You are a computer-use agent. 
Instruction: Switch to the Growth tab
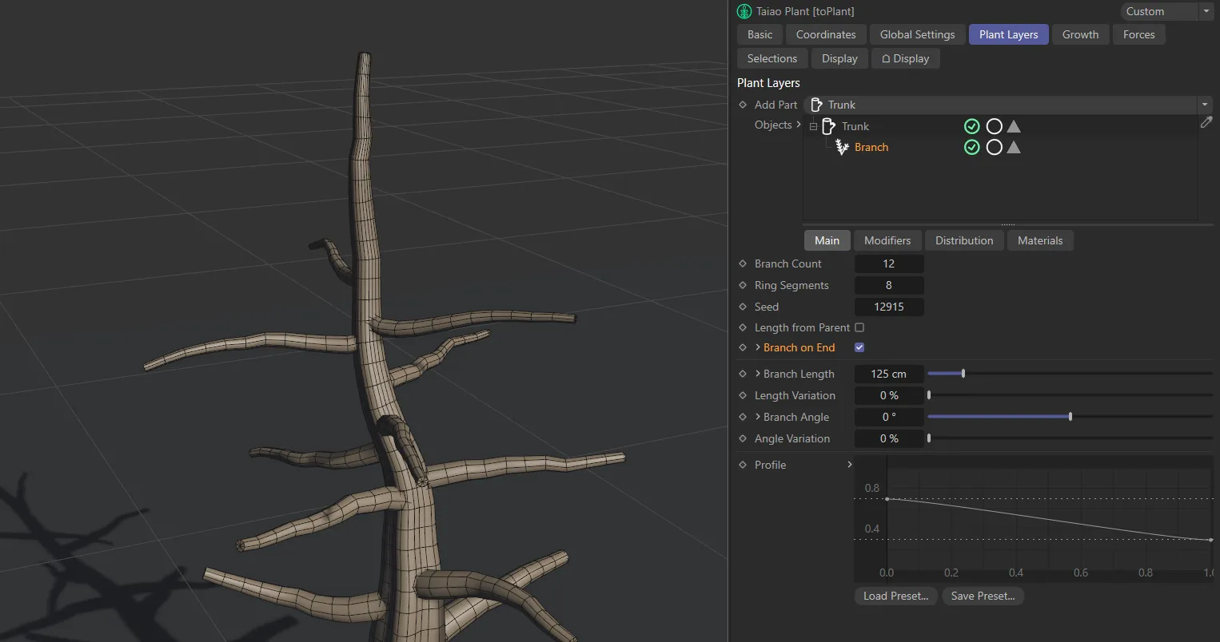coord(1080,34)
